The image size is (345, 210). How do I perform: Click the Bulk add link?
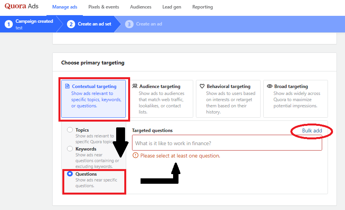coord(312,131)
